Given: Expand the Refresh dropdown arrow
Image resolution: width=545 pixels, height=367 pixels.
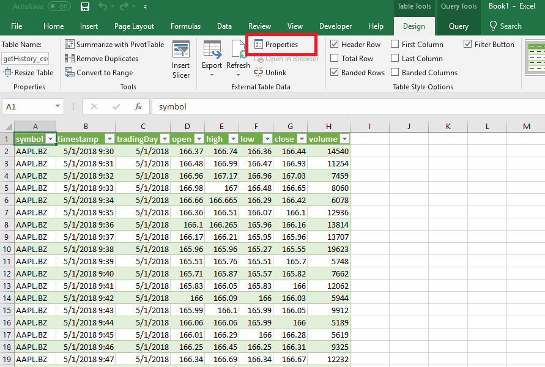Looking at the screenshot, I should [238, 75].
